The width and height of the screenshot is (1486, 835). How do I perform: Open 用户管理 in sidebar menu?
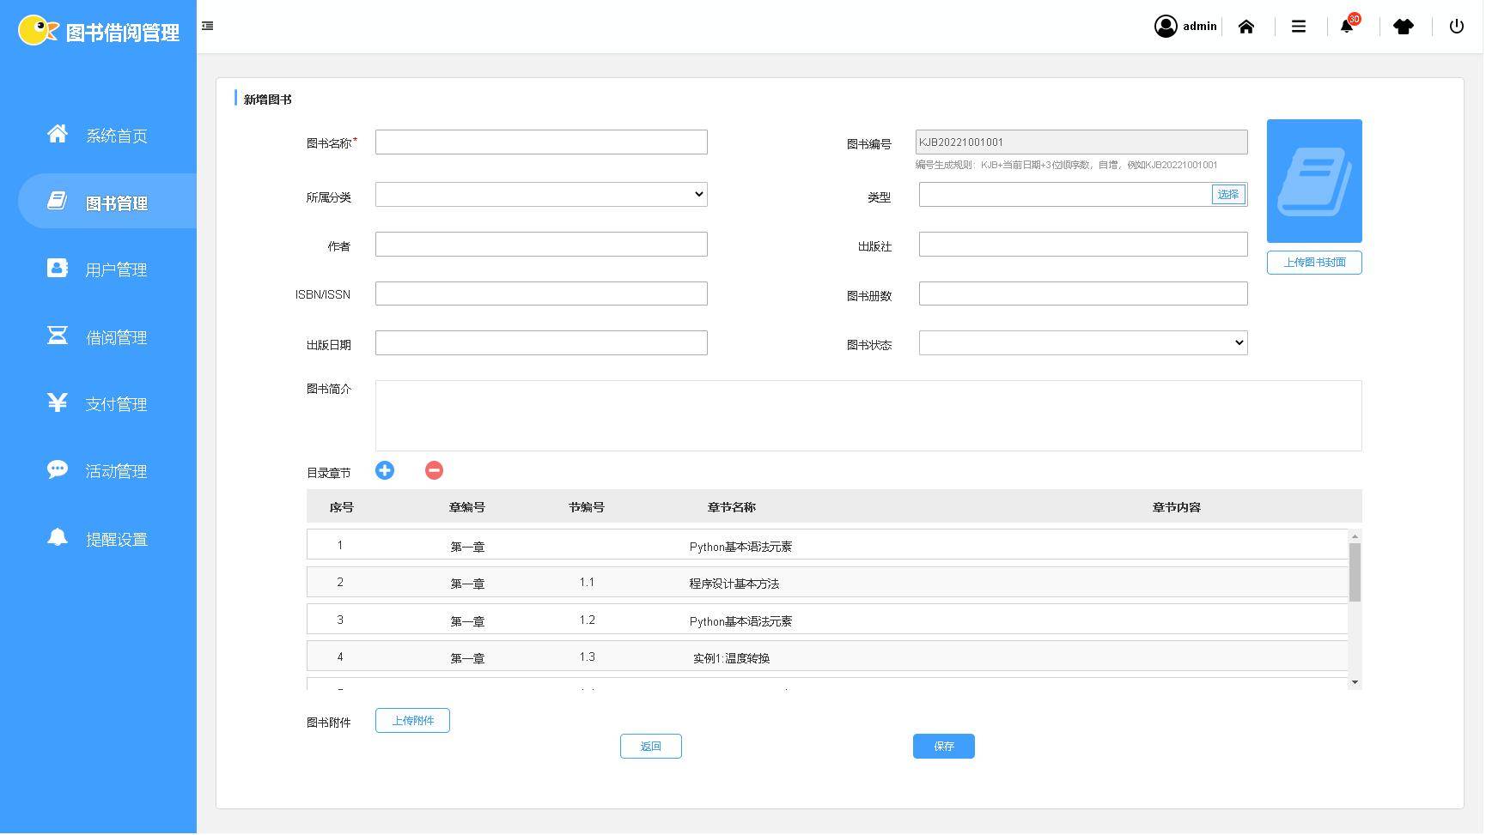pos(116,269)
